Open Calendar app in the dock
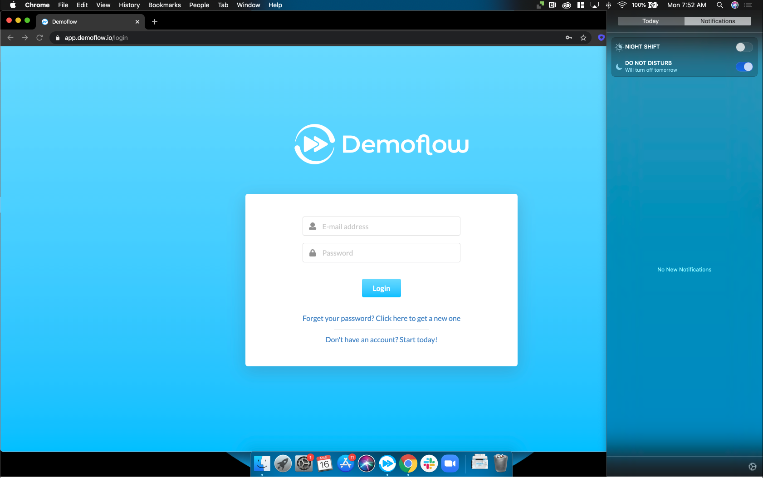Image resolution: width=763 pixels, height=478 pixels. [x=325, y=463]
